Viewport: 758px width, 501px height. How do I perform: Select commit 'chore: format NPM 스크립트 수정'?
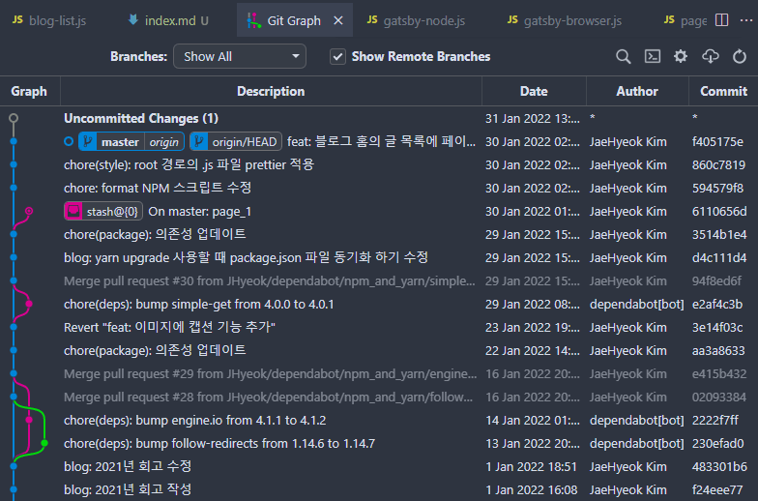tap(379, 188)
